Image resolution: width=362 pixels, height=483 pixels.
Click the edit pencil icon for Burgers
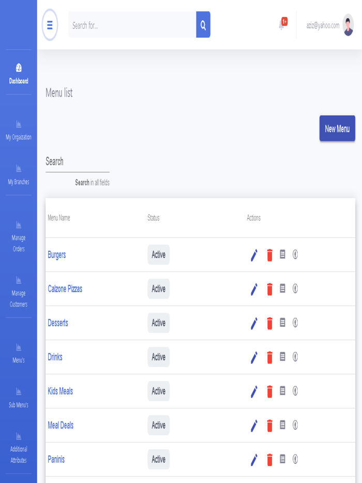253,254
